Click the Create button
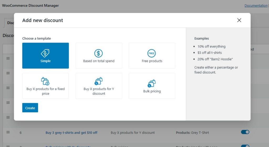Screen dimensions: 269x147 click(30, 108)
